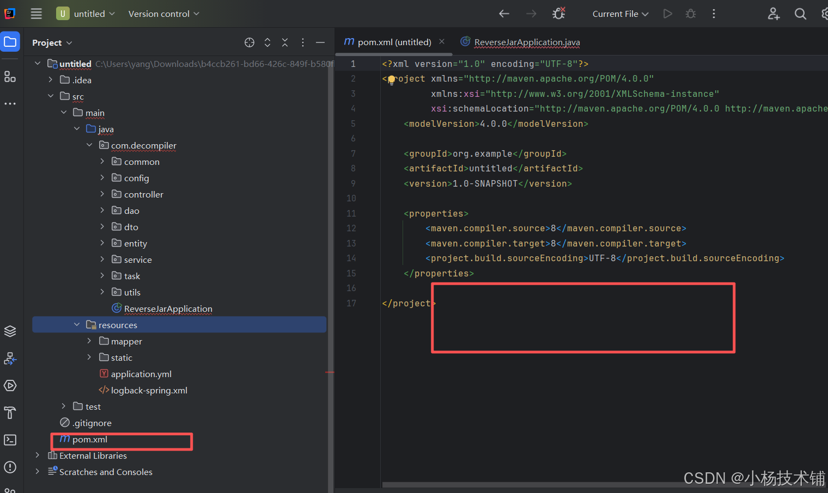Run the current file
This screenshot has height=493, width=828.
(x=667, y=14)
